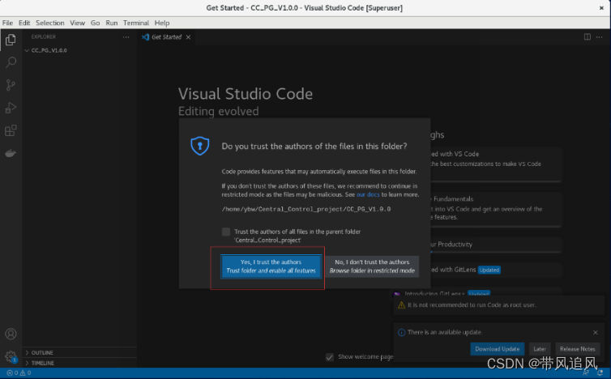Viewport: 611px width, 379px height.
Task: Click Explorer panel more actions ellipsis
Action: click(x=126, y=37)
